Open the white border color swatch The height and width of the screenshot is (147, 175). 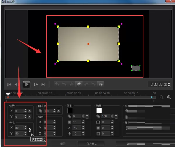click(99, 110)
